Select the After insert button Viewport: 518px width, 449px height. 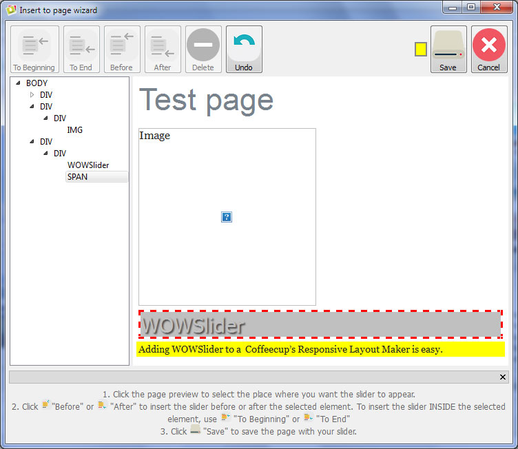click(163, 49)
